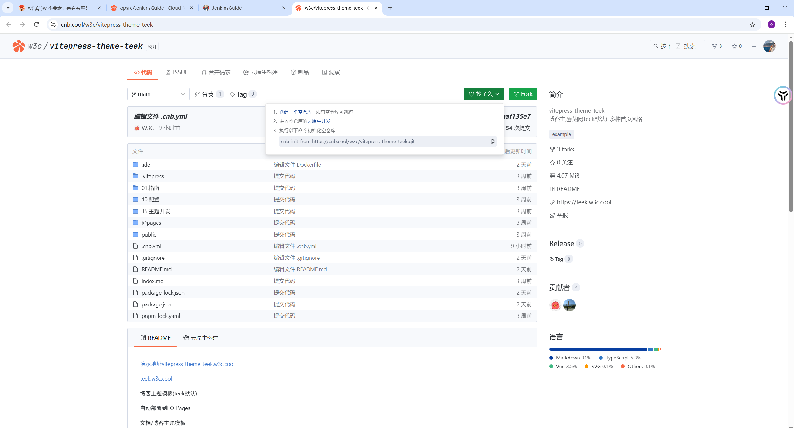
Task: Open the Chrome profile icon
Action: (771, 25)
